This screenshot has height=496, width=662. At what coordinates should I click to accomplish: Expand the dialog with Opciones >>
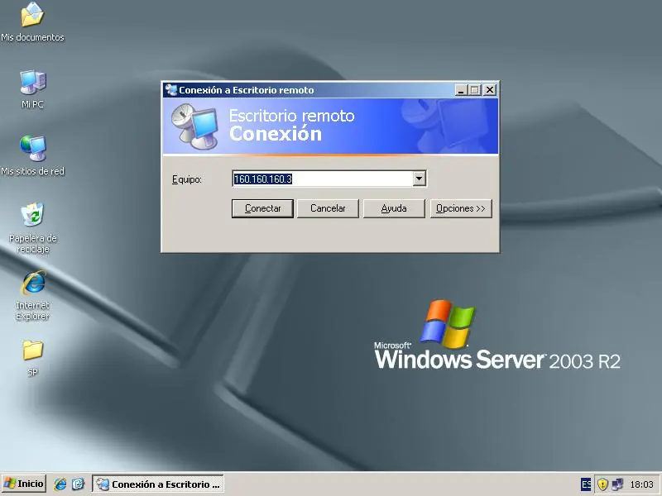click(461, 208)
